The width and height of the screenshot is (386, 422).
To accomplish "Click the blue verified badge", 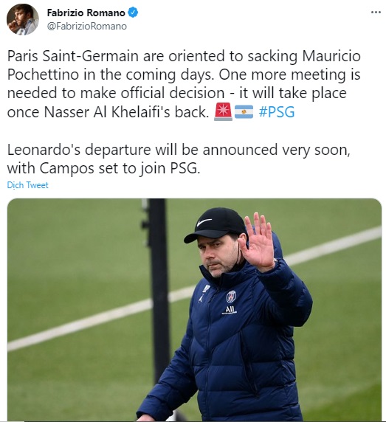I will (133, 13).
